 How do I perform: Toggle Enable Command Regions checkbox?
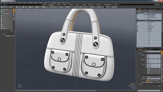148,80
